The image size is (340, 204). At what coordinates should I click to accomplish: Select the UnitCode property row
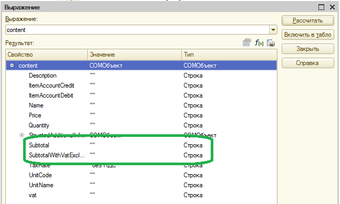(141, 175)
